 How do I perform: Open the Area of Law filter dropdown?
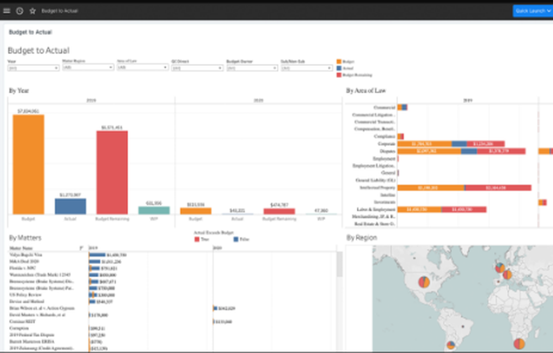tap(143, 67)
